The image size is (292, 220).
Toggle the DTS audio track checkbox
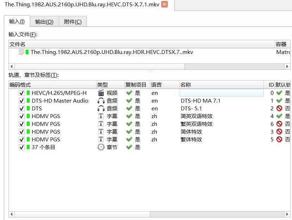click(x=21, y=109)
